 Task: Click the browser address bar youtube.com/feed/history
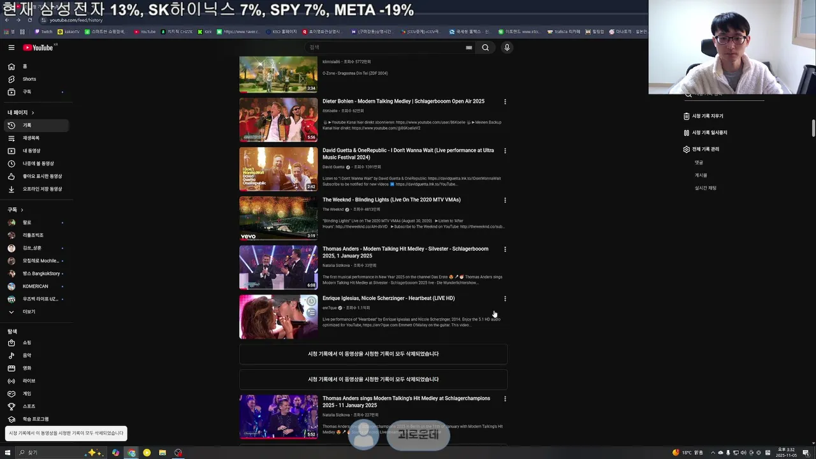(x=76, y=20)
